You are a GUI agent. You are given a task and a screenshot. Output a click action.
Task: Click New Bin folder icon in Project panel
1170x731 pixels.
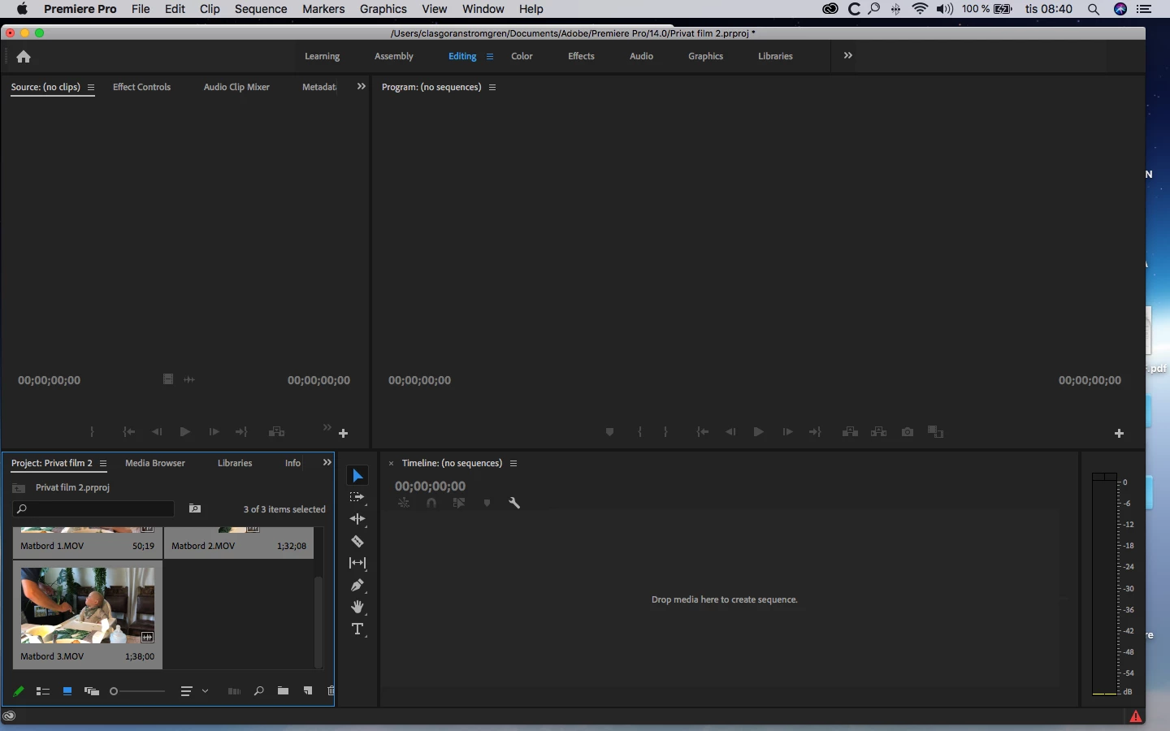283,691
